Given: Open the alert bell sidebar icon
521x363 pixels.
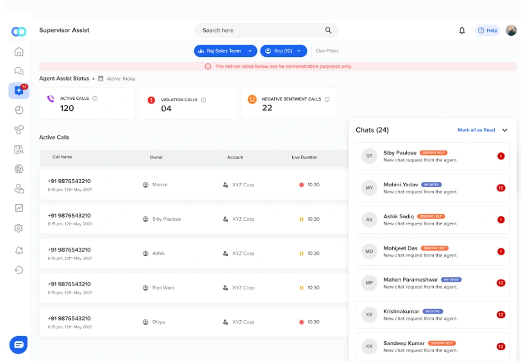Looking at the screenshot, I should (19, 250).
